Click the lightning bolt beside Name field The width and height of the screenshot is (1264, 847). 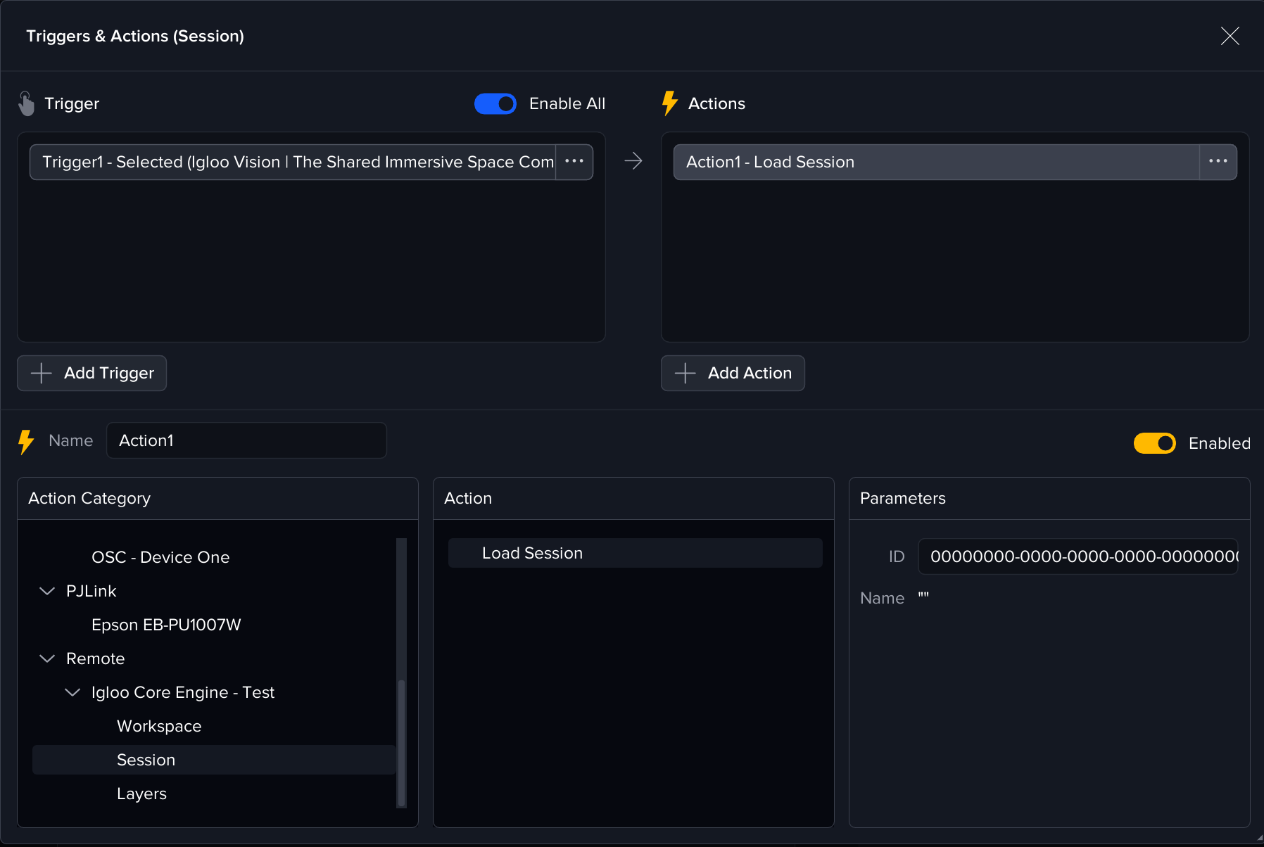[x=26, y=442]
